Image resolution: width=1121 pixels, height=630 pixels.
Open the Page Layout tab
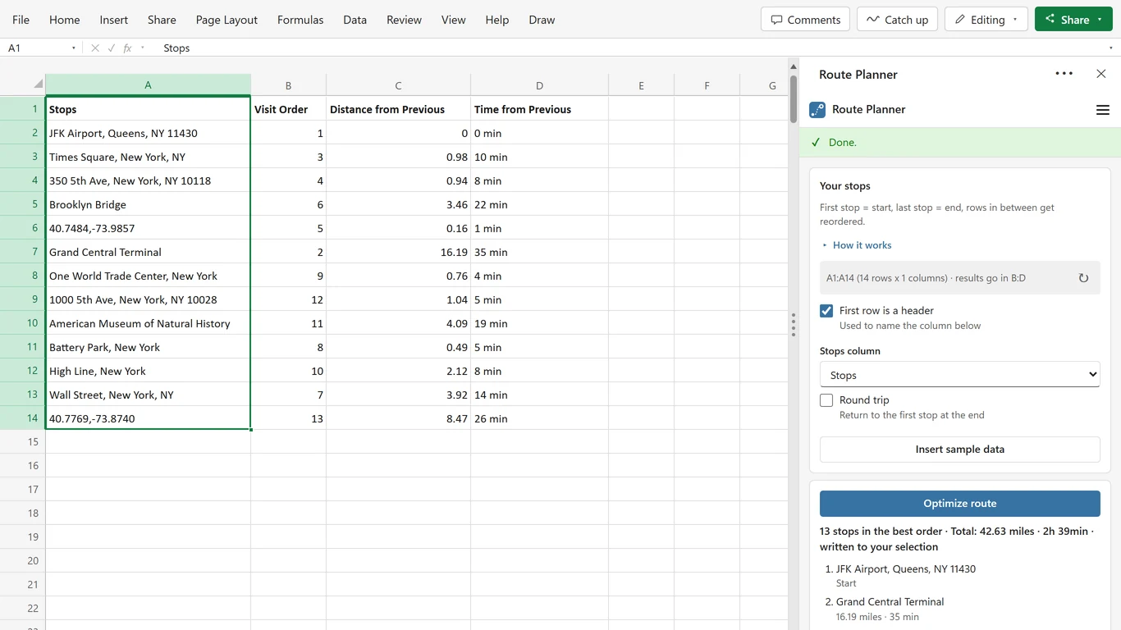click(226, 20)
